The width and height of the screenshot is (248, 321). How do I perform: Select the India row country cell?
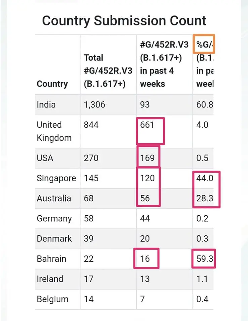[46, 105]
